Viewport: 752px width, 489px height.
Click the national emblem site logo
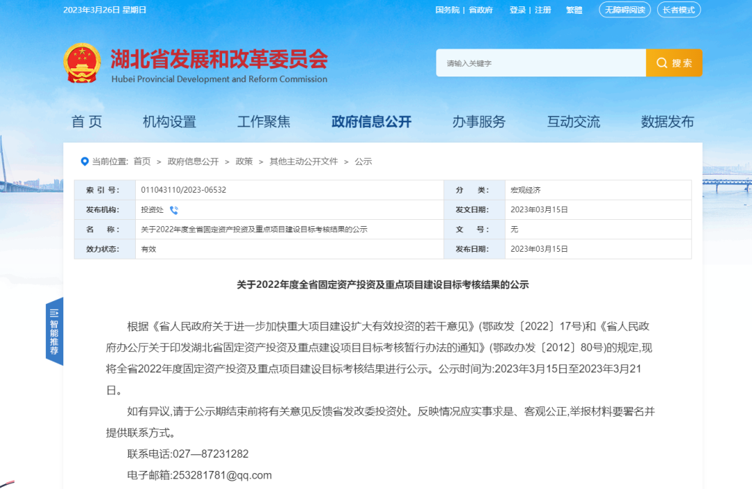tap(81, 62)
